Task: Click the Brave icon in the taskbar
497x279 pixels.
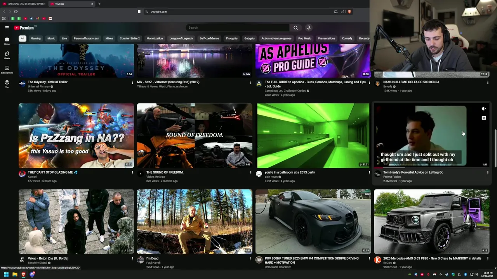Action: [x=23, y=274]
